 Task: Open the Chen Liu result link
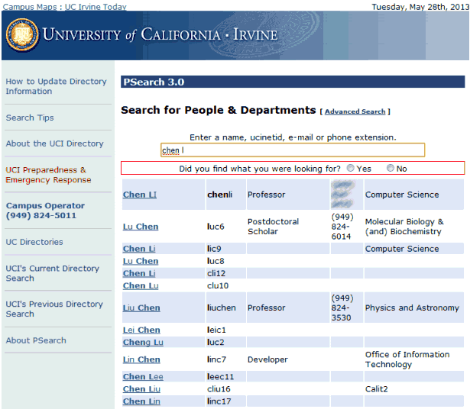click(x=141, y=388)
